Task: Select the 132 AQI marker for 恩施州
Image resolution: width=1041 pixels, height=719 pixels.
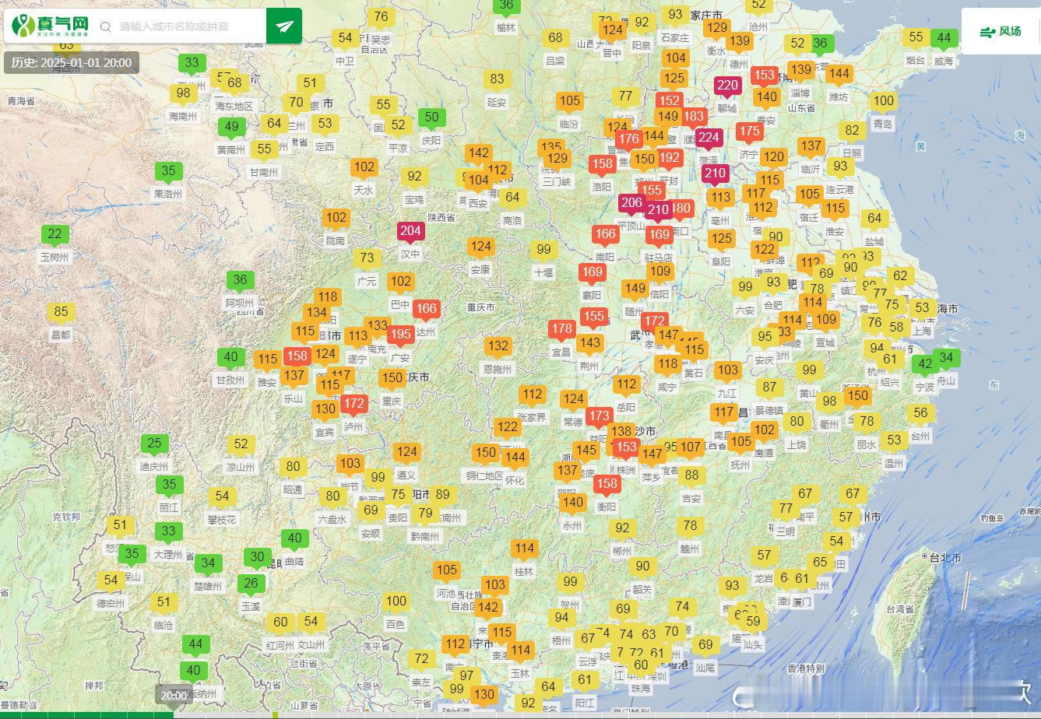Action: click(498, 347)
